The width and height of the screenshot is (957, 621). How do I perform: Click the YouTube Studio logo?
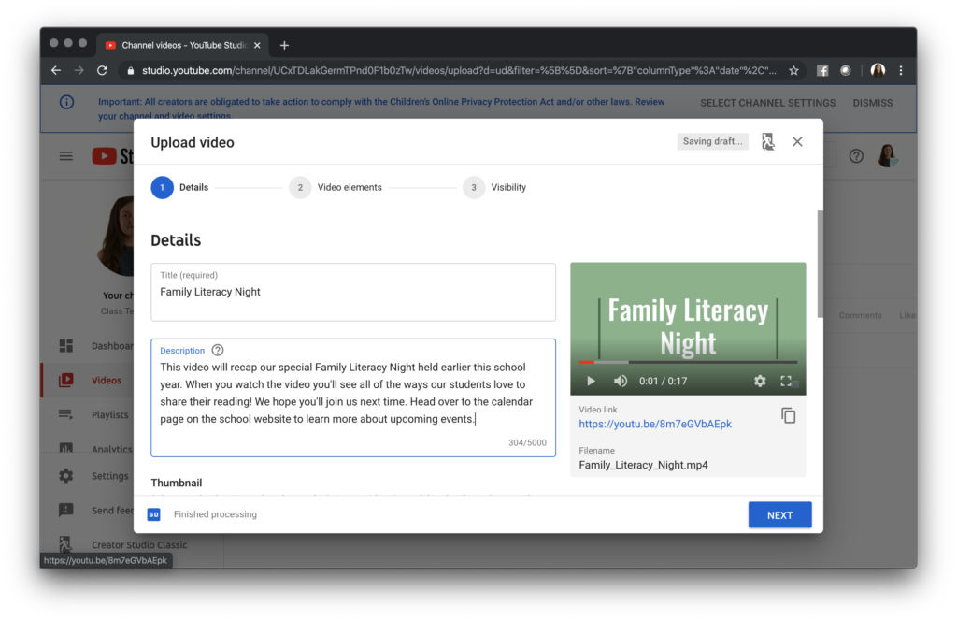point(113,156)
